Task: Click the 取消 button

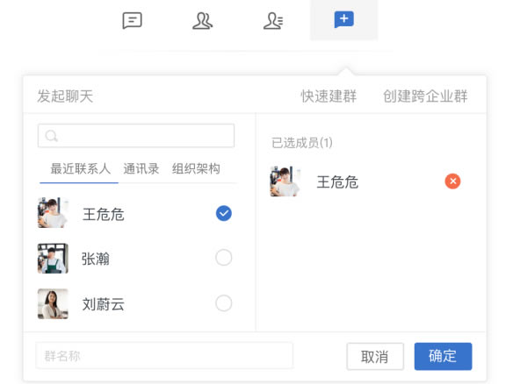Action: [375, 357]
